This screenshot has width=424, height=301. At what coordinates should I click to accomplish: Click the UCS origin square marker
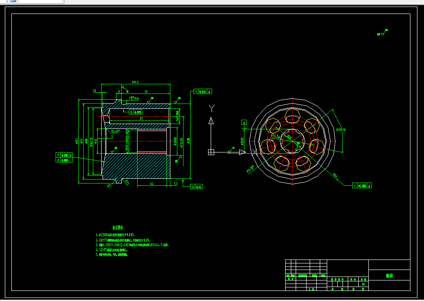211,152
